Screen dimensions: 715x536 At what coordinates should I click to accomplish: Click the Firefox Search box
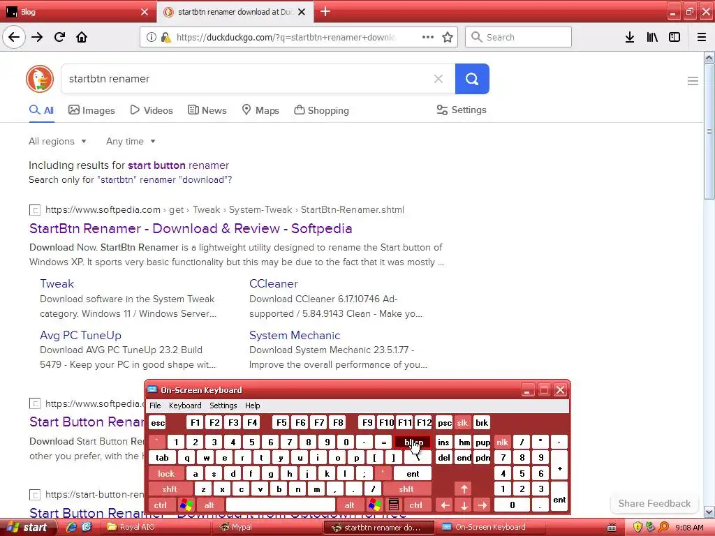click(519, 37)
